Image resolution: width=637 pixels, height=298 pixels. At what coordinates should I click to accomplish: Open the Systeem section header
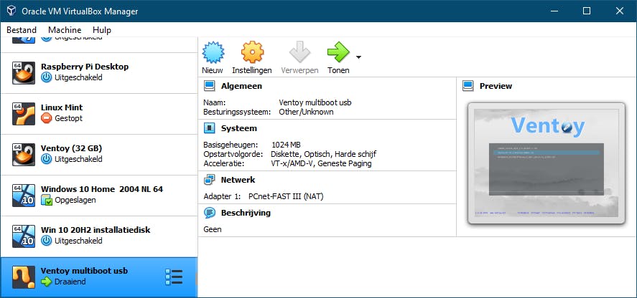pos(239,128)
